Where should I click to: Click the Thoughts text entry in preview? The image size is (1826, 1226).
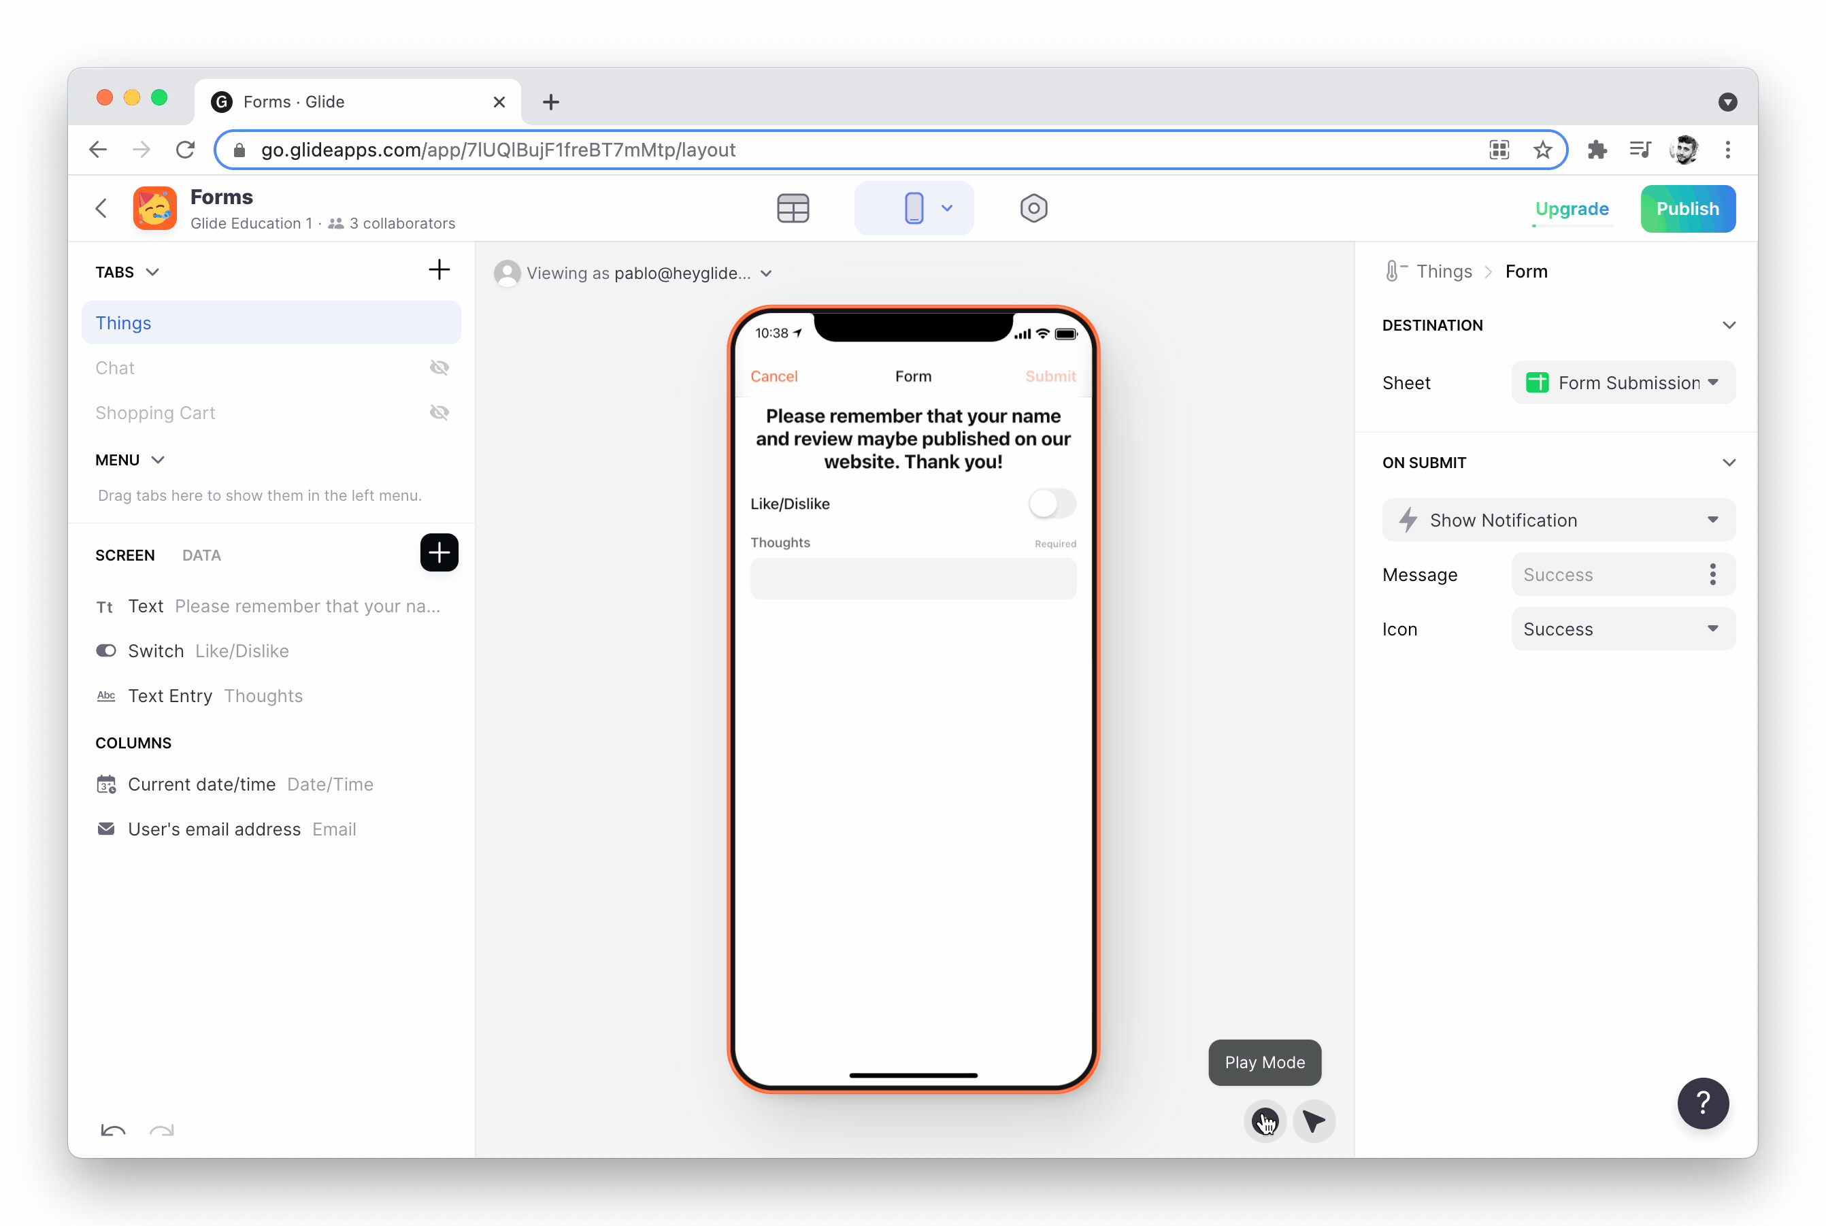(x=913, y=578)
